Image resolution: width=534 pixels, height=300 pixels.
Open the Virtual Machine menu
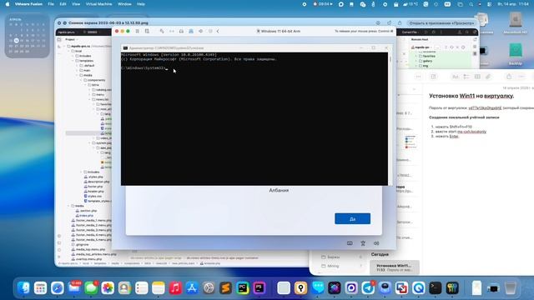point(98,4)
